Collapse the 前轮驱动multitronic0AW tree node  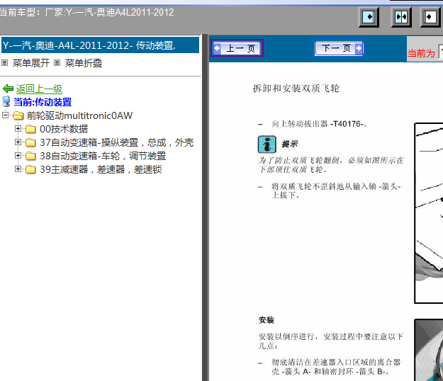5,115
